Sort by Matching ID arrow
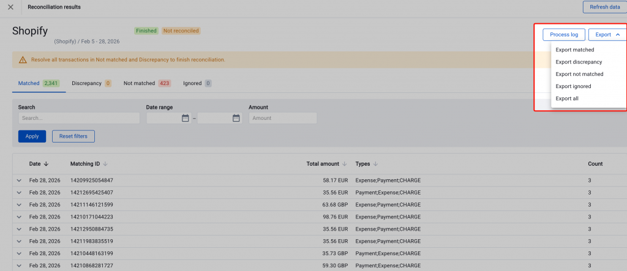Image resolution: width=627 pixels, height=271 pixels. pyautogui.click(x=105, y=164)
